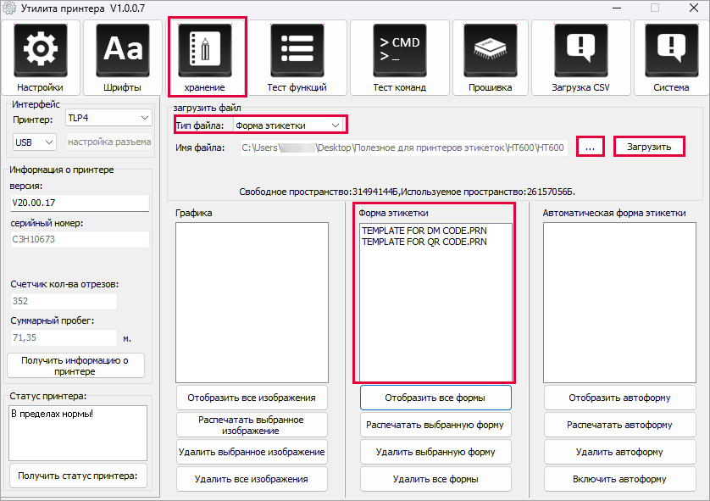Open the Тип файла dropdown
The height and width of the screenshot is (501, 710).
coord(288,125)
